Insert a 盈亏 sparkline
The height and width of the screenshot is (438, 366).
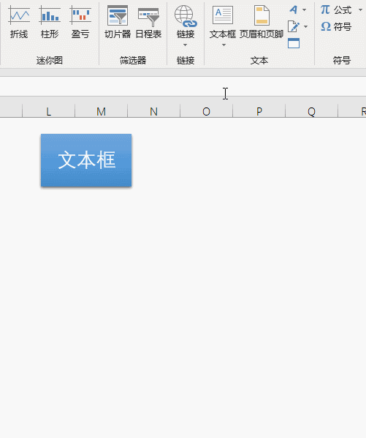pyautogui.click(x=80, y=23)
